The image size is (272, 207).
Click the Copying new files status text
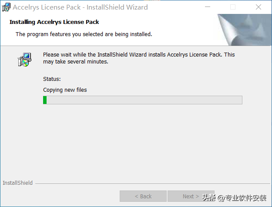pyautogui.click(x=65, y=90)
